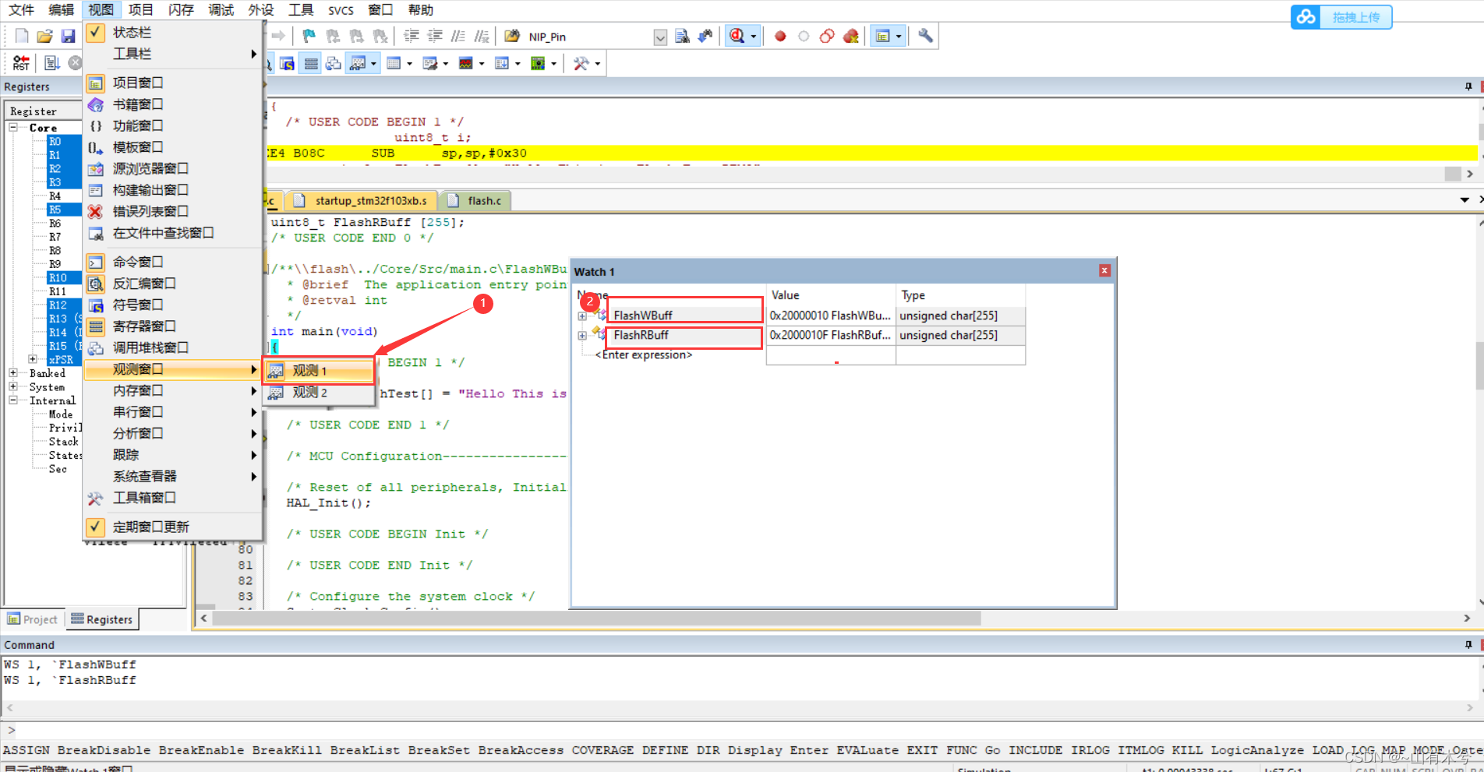Click the Watch windows toolbar icon
The width and height of the screenshot is (1484, 772).
[358, 63]
